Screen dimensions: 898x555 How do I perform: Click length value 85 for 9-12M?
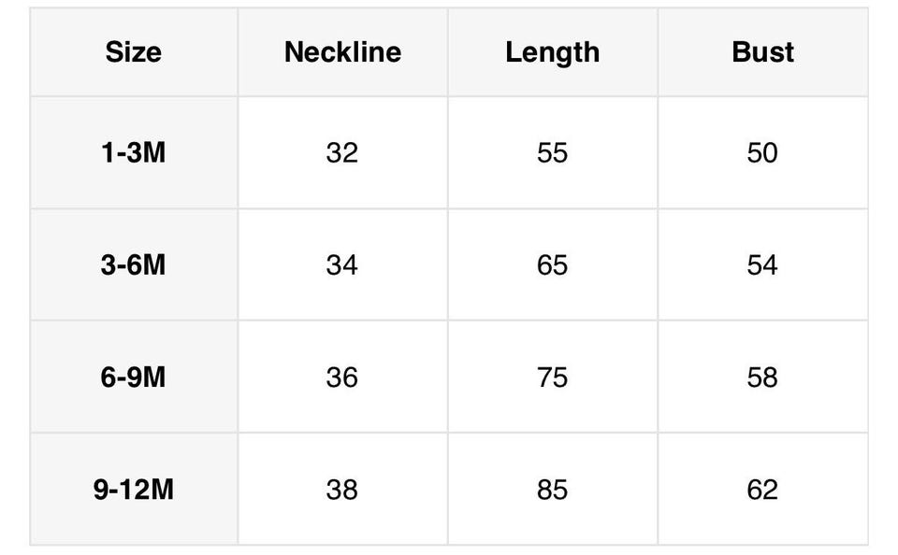click(x=552, y=489)
